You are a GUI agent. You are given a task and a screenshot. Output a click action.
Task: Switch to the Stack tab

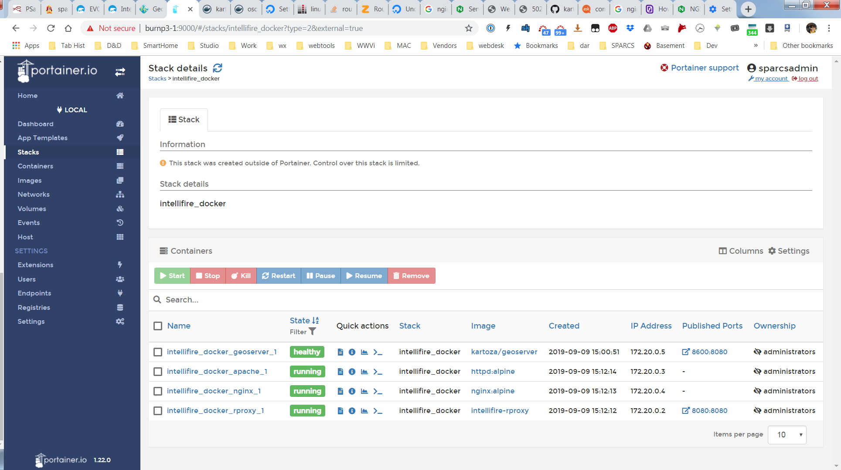pyautogui.click(x=184, y=119)
